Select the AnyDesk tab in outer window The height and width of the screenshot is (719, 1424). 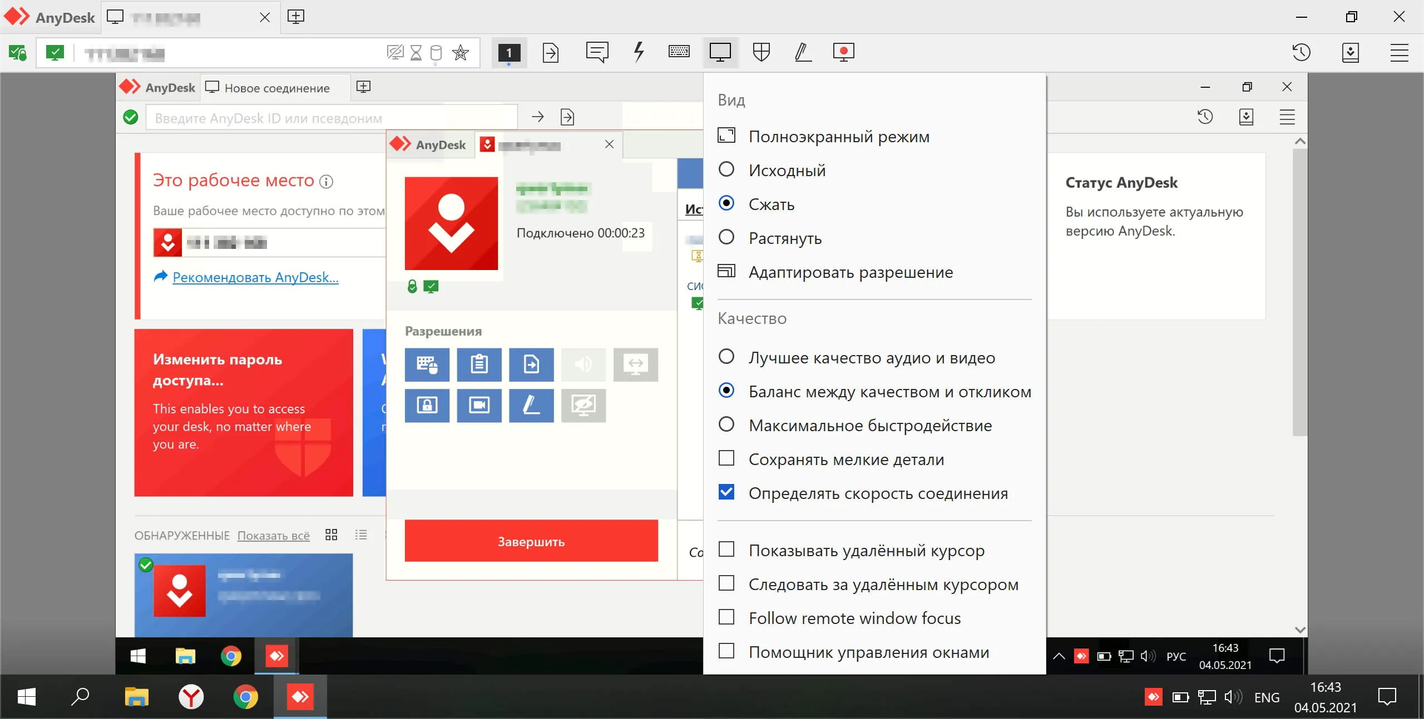pyautogui.click(x=50, y=17)
